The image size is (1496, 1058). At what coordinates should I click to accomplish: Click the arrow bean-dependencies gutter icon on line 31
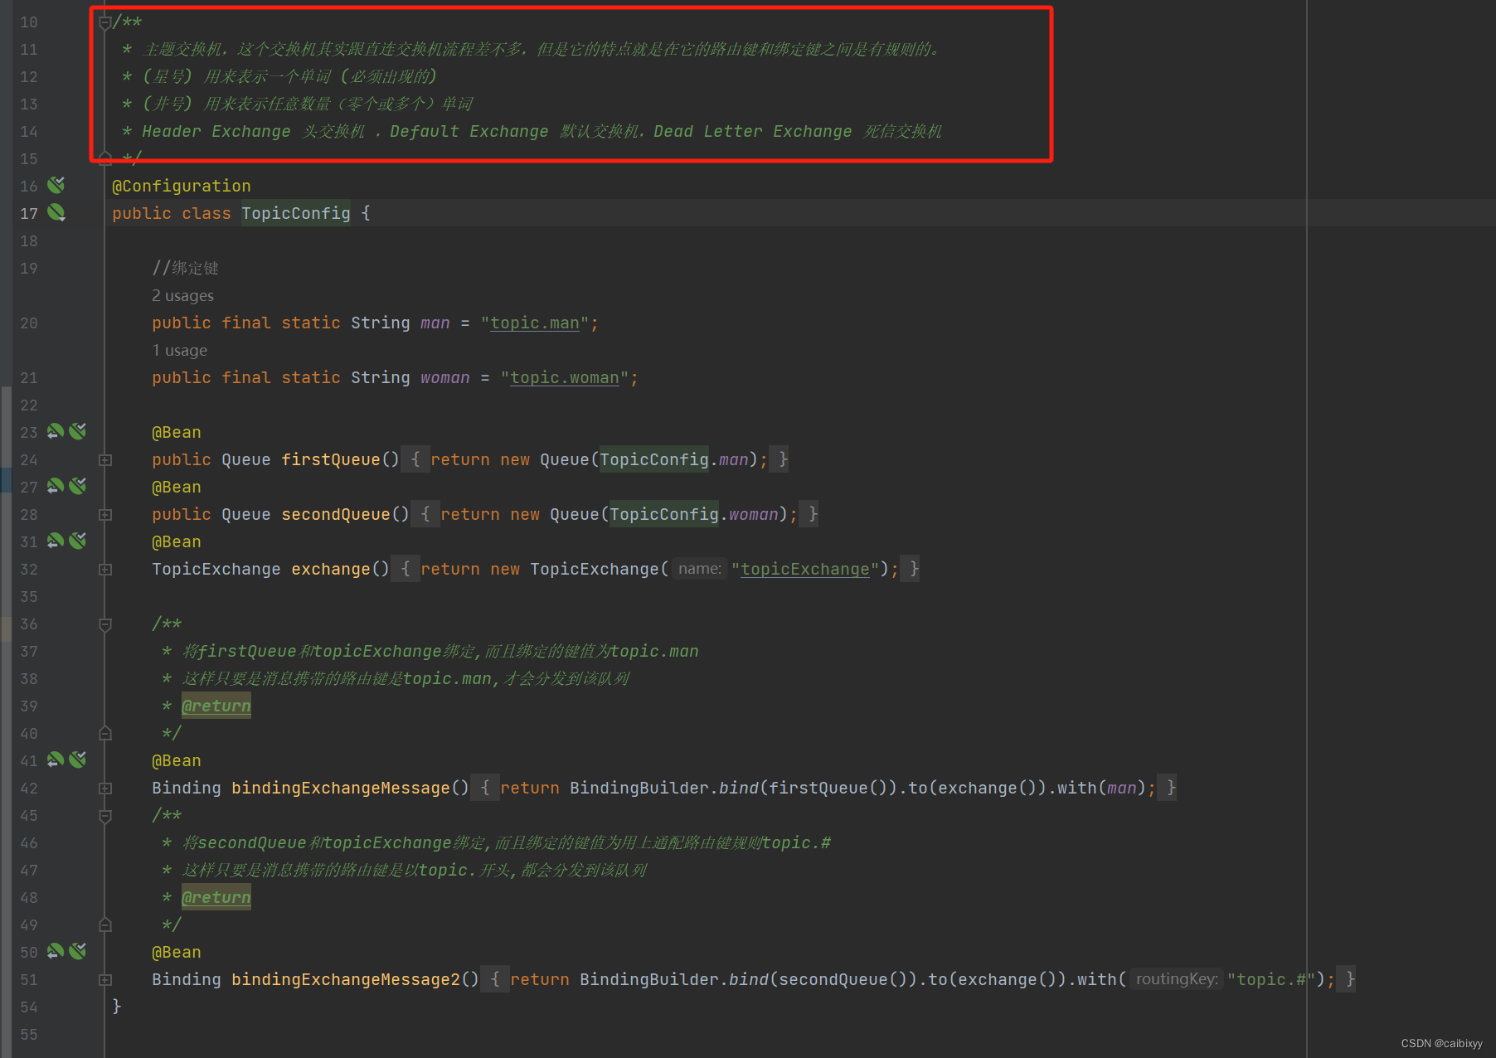coord(56,541)
